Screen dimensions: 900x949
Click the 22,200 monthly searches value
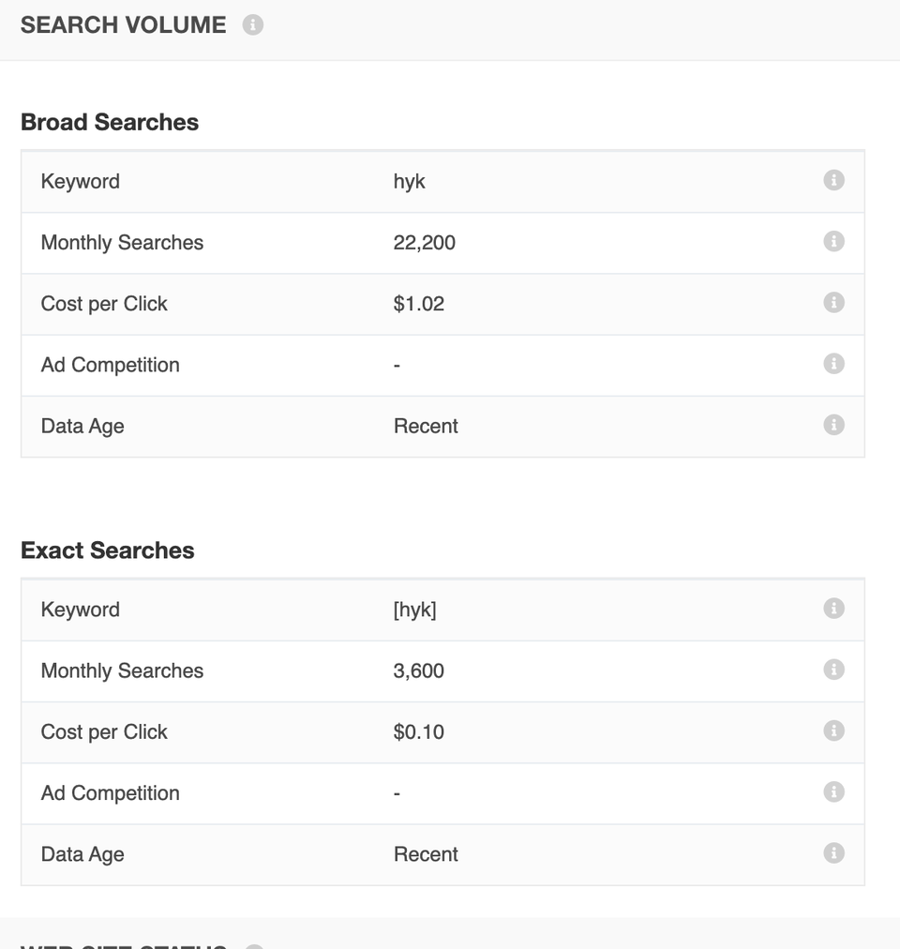425,243
